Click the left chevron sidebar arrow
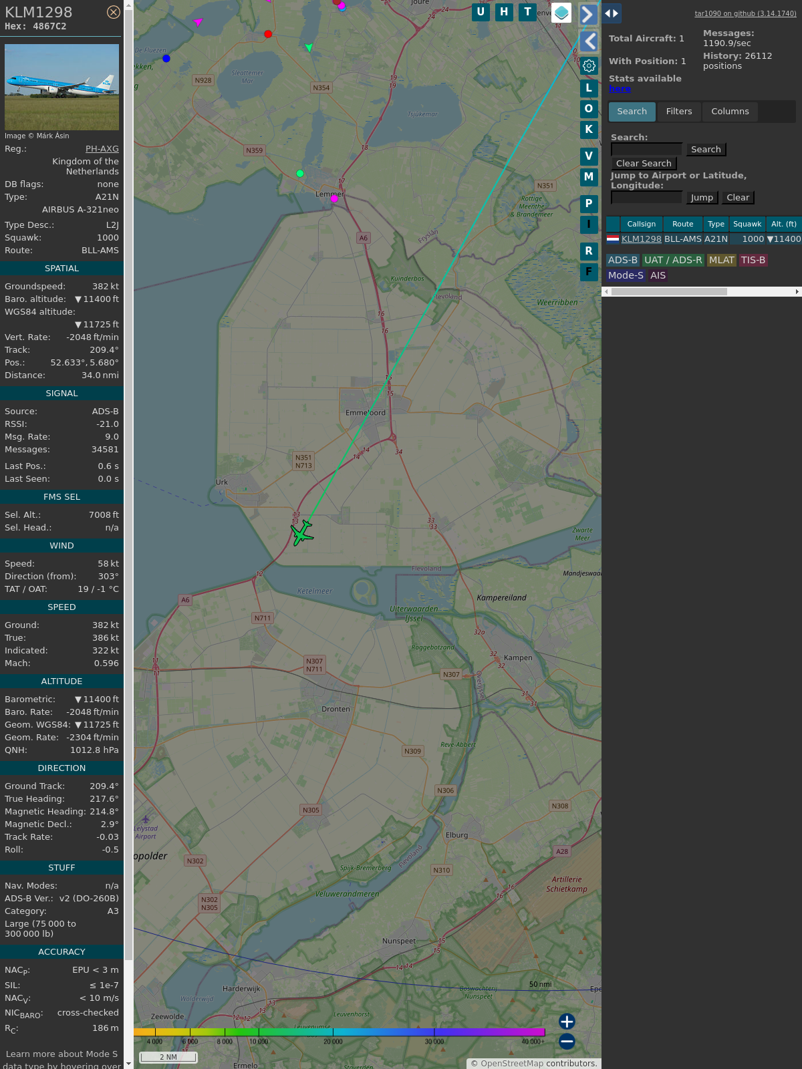Viewport: 802px width, 1069px height. 588,41
